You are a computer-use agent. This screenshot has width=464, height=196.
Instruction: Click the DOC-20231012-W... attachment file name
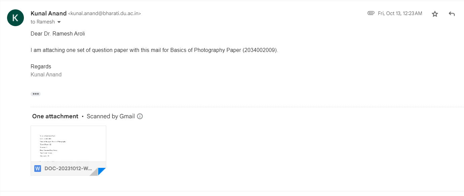click(68, 169)
